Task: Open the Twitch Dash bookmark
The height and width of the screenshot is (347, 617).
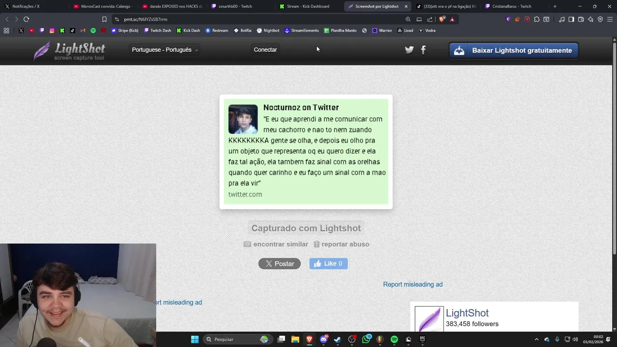Action: pyautogui.click(x=158, y=30)
